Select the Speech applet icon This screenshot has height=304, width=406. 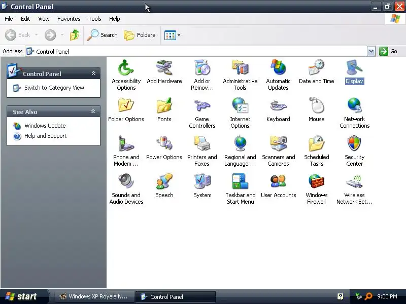click(164, 181)
